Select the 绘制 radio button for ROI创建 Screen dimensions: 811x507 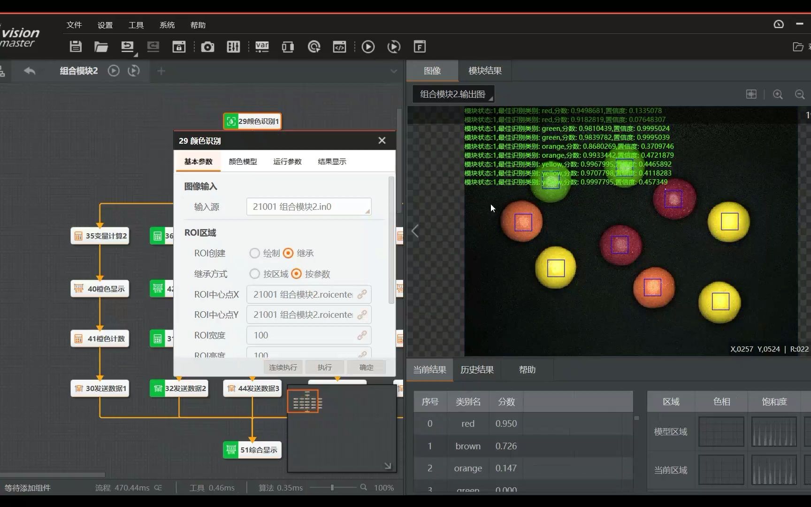tap(255, 253)
